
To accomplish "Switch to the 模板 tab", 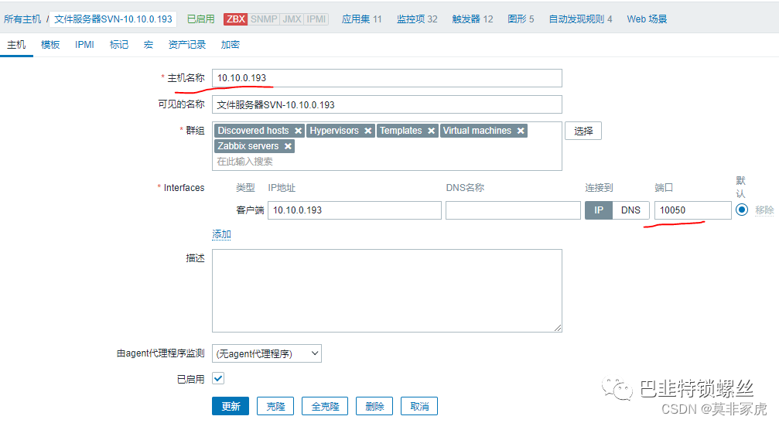I will (x=50, y=45).
